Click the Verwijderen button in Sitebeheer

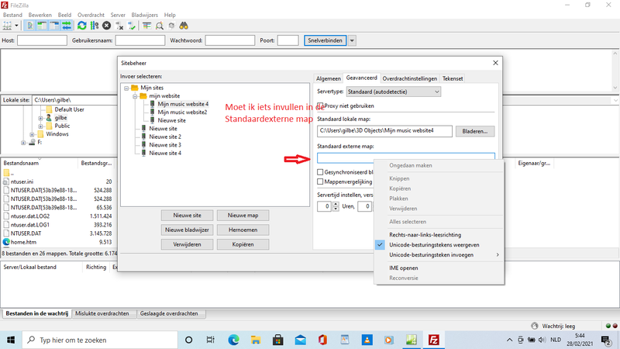pos(187,244)
